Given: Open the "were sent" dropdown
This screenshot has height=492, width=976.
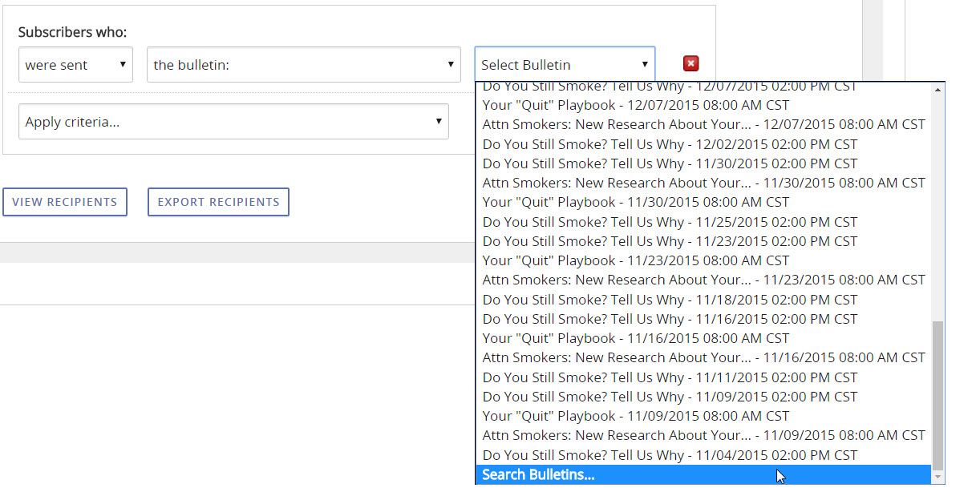Looking at the screenshot, I should (75, 65).
